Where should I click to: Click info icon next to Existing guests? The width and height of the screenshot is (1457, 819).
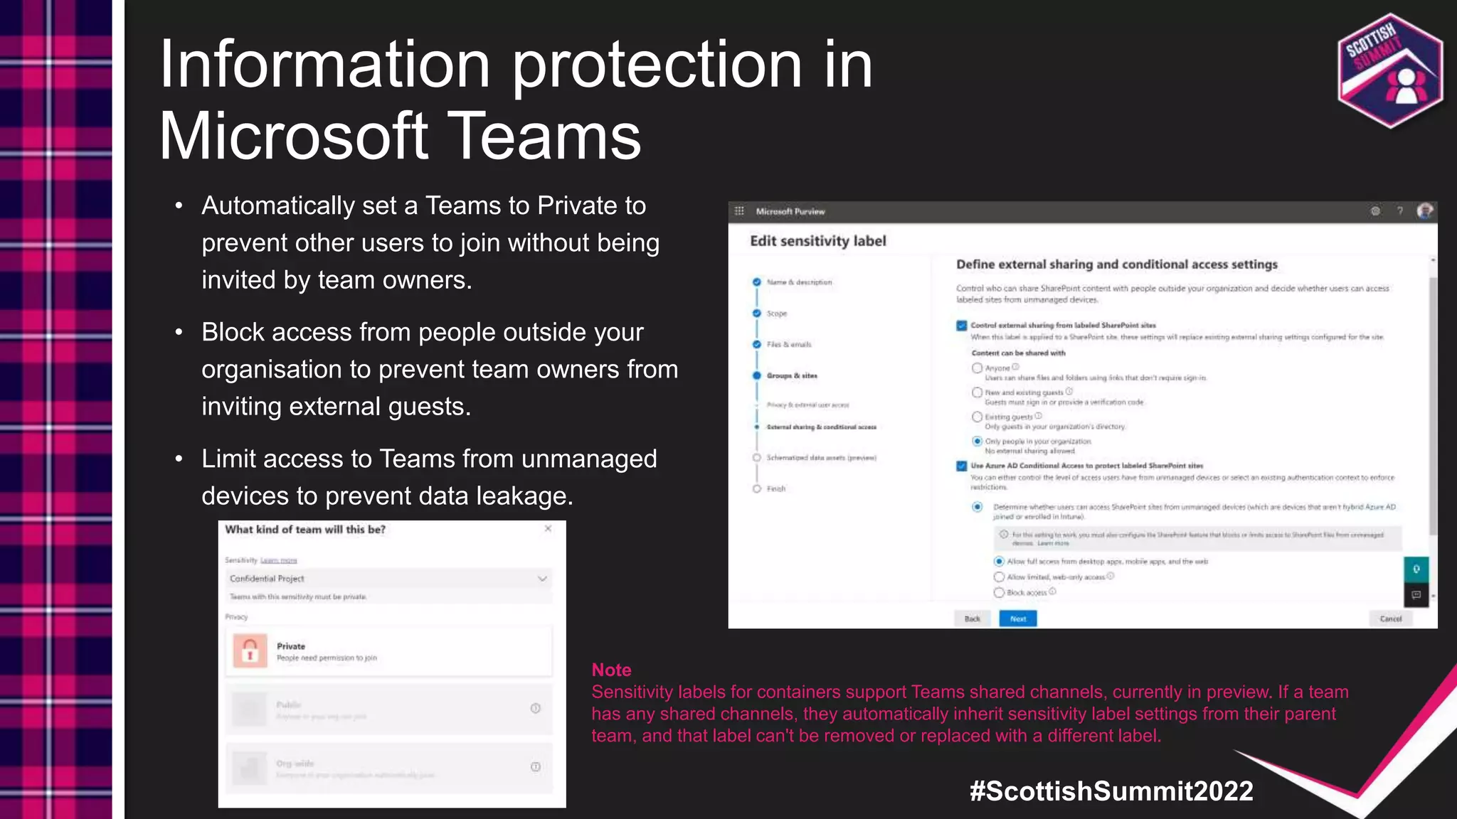(x=1038, y=416)
